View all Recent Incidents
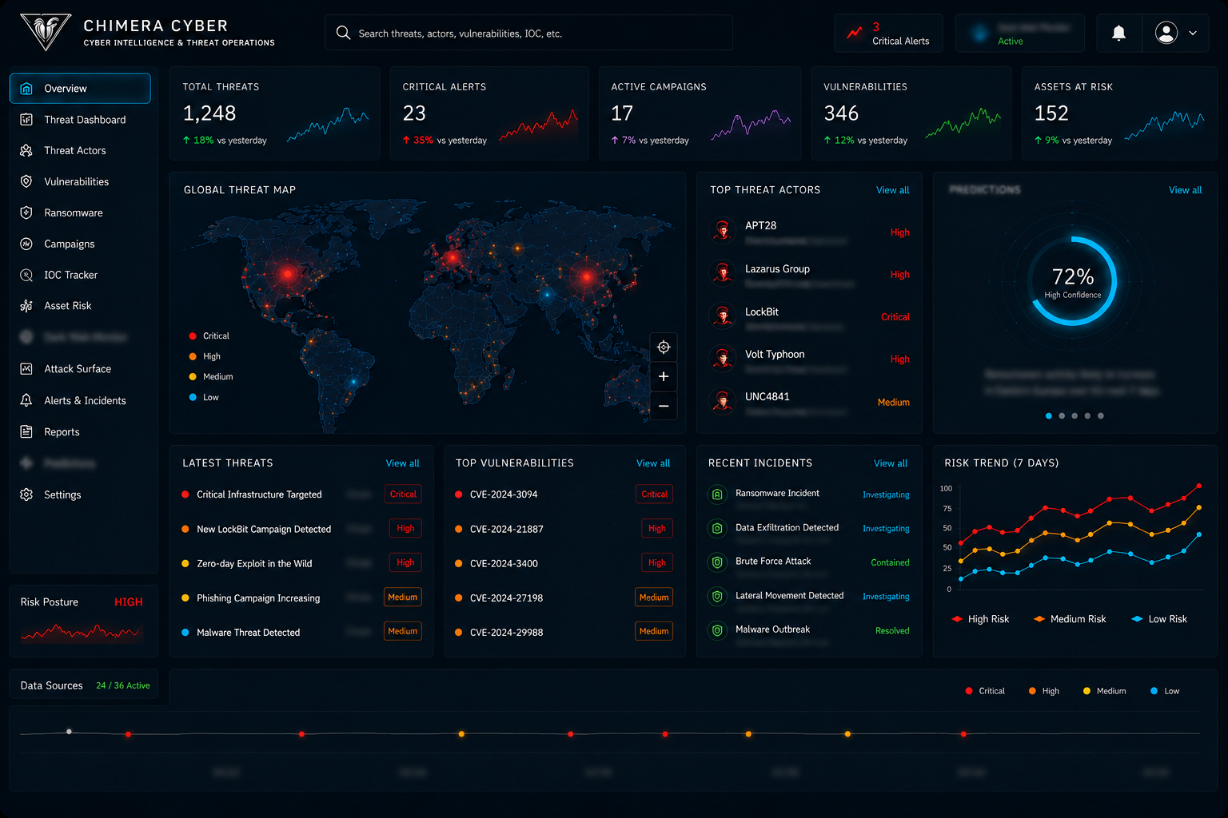This screenshot has height=818, width=1228. (891, 463)
